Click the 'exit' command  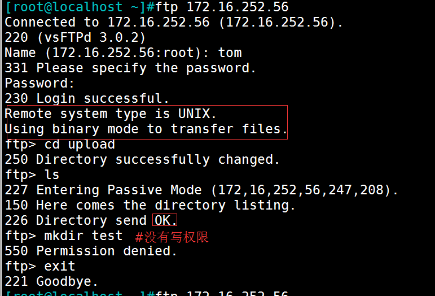tap(60, 266)
